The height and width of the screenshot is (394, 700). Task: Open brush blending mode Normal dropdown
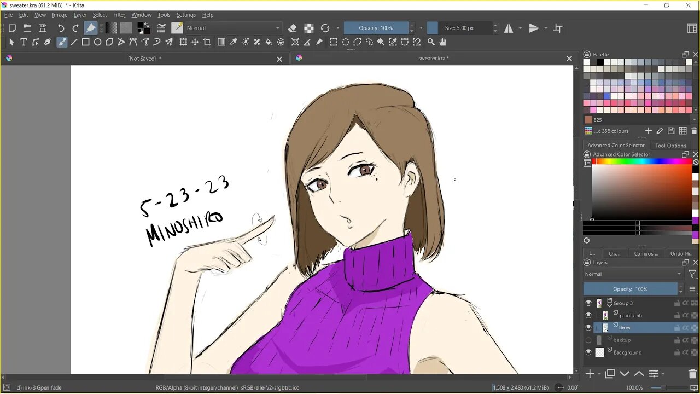234,28
